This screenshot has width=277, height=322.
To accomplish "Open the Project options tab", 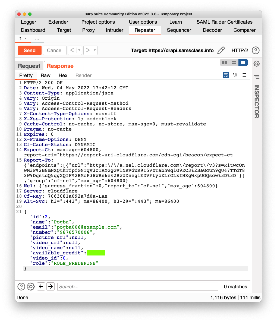I will pos(98,22).
